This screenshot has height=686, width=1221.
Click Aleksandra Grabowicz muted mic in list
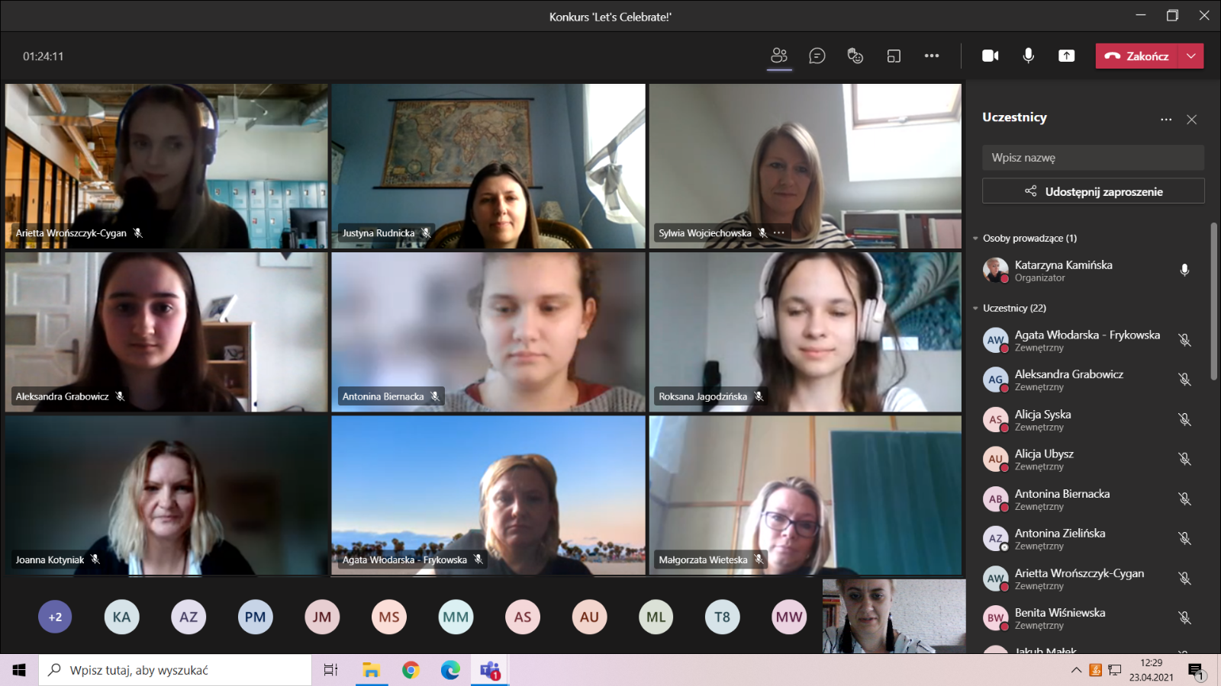tap(1184, 380)
